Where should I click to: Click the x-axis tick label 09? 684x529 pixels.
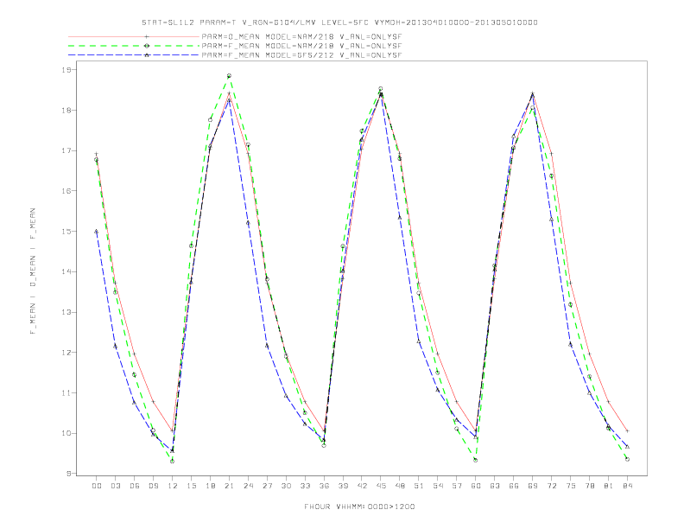[x=153, y=486]
